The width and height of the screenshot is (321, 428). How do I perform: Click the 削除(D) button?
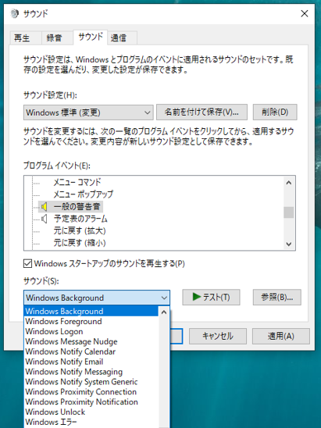click(275, 112)
